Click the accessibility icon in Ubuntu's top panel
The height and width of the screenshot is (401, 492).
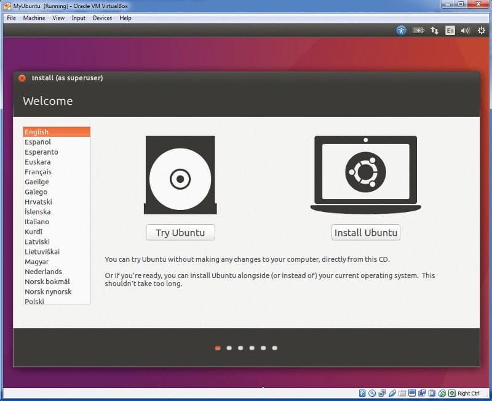tap(401, 30)
